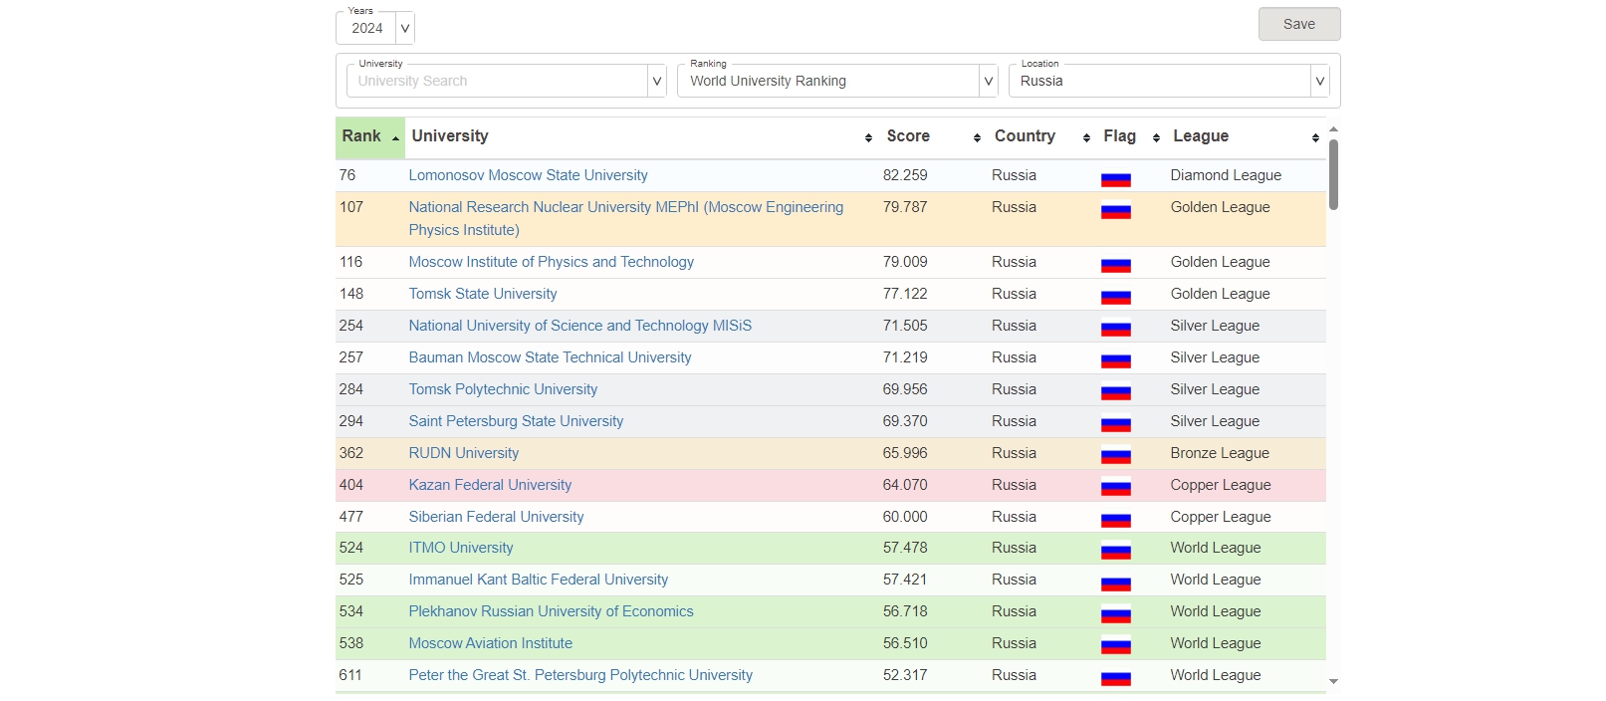Click table scrollbar down arrow

[1333, 682]
